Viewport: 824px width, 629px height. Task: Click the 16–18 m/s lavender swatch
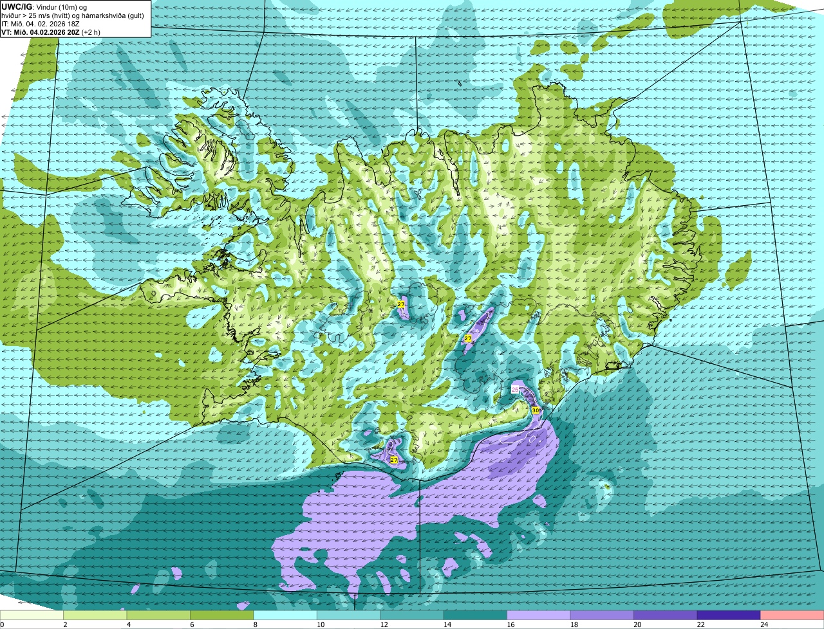539,615
